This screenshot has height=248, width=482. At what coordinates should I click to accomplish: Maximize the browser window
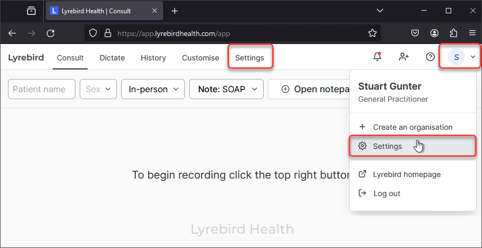449,11
